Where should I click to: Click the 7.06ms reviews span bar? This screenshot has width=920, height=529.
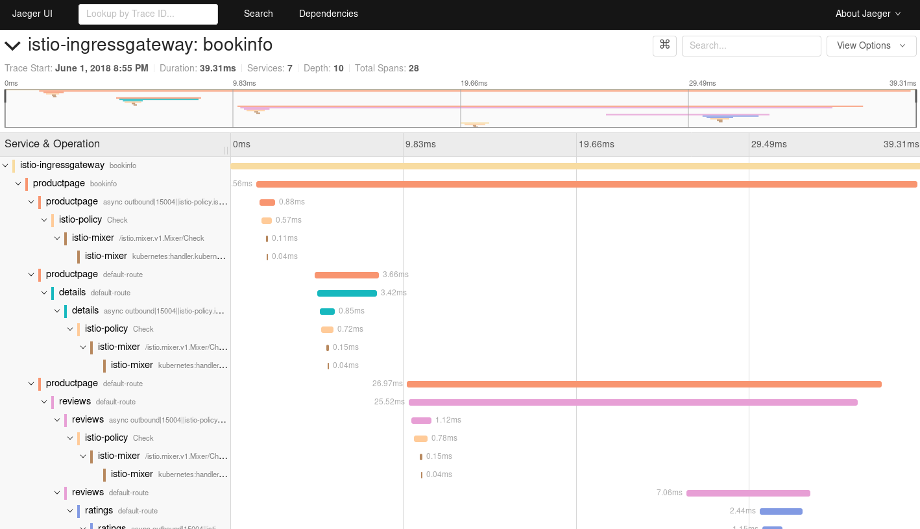[x=748, y=493]
